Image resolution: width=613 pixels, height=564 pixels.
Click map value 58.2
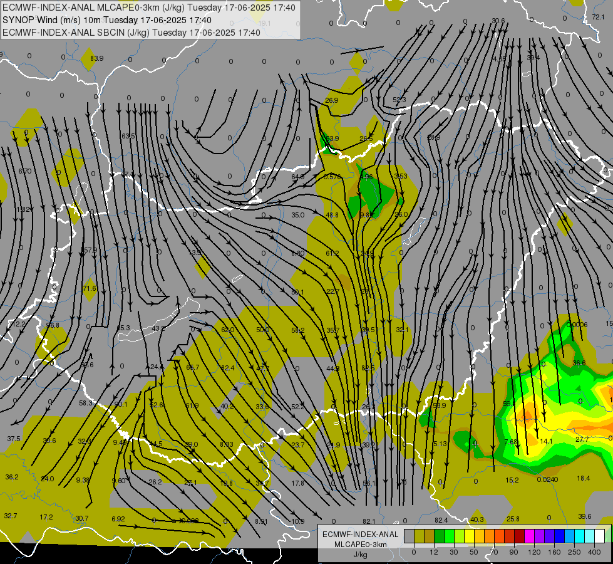[x=298, y=330]
